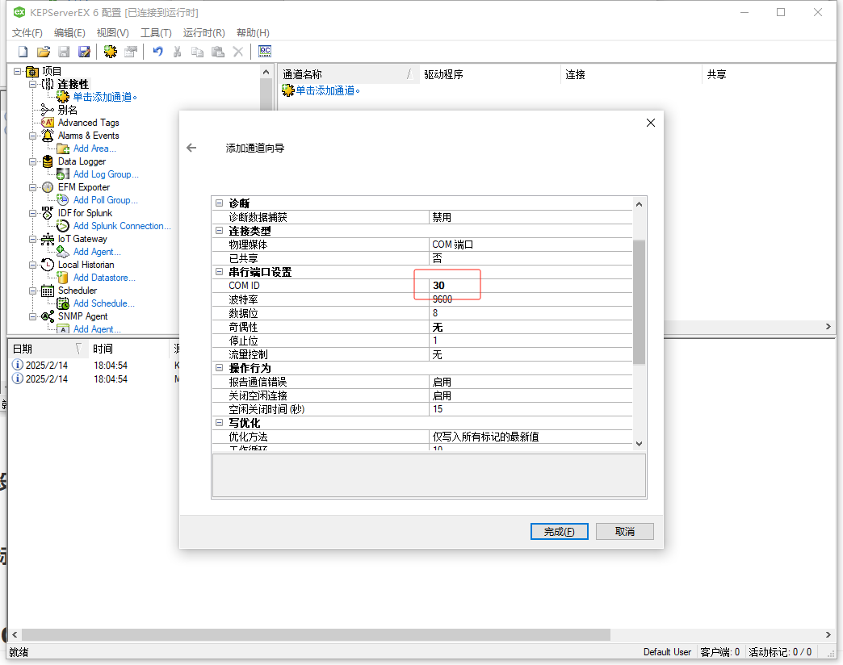Click the IoT Gateway icon
Viewport: 843px width, 665px height.
click(x=48, y=239)
